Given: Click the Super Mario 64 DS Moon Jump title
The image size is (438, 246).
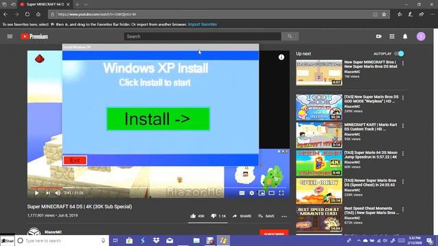Looking at the screenshot, I should [x=370, y=155].
